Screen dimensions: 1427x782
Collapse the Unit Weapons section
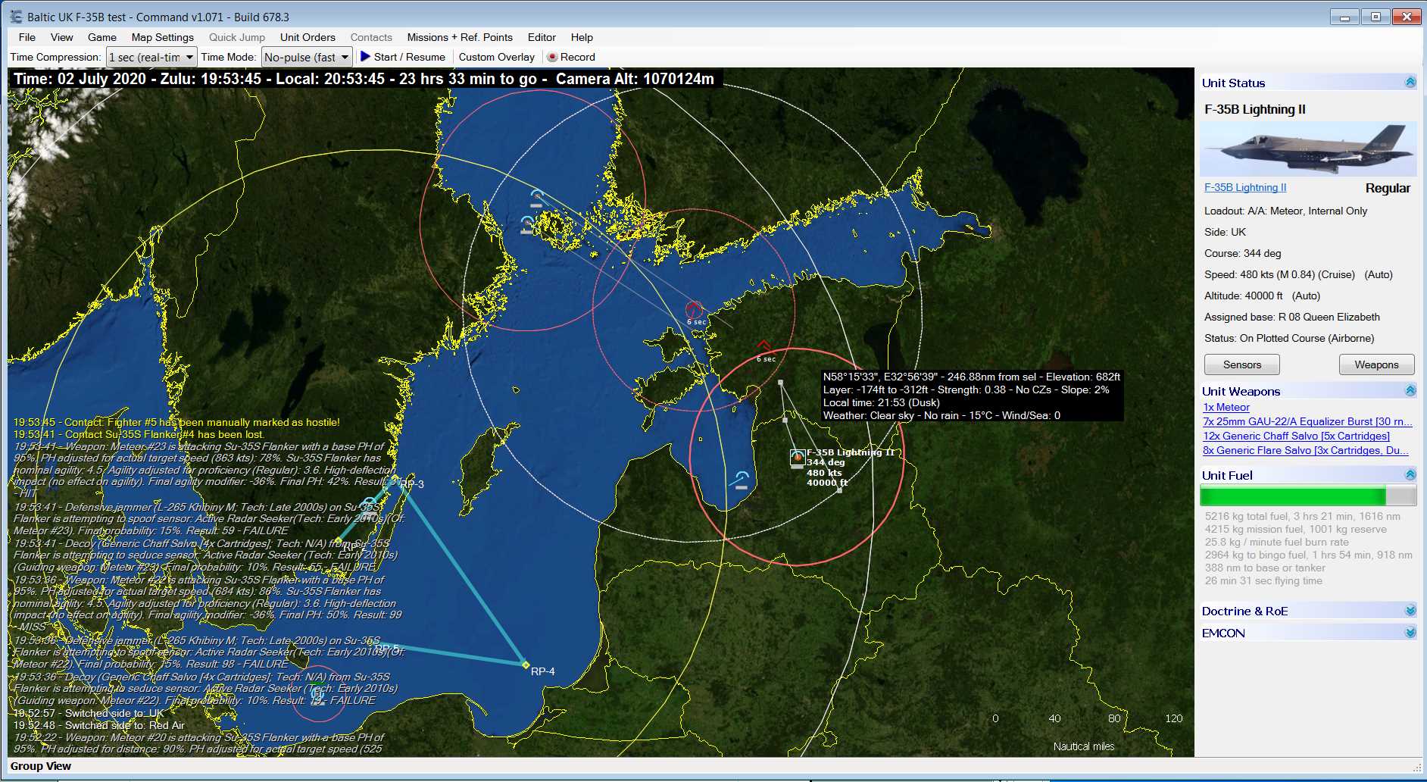point(1410,391)
